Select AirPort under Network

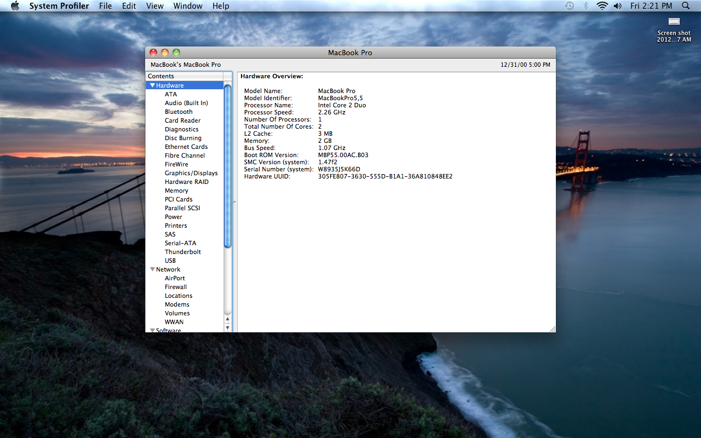[175, 278]
